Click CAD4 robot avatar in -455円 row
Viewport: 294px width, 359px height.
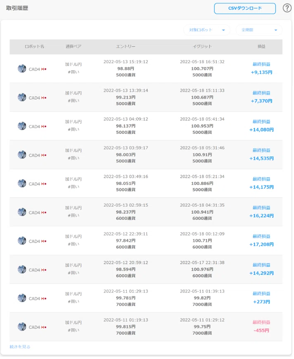pyautogui.click(x=22, y=327)
